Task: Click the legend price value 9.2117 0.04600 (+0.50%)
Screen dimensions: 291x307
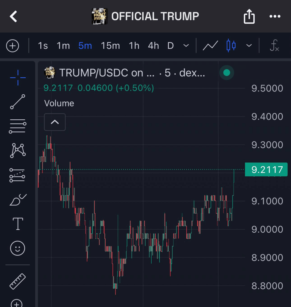Action: point(99,88)
